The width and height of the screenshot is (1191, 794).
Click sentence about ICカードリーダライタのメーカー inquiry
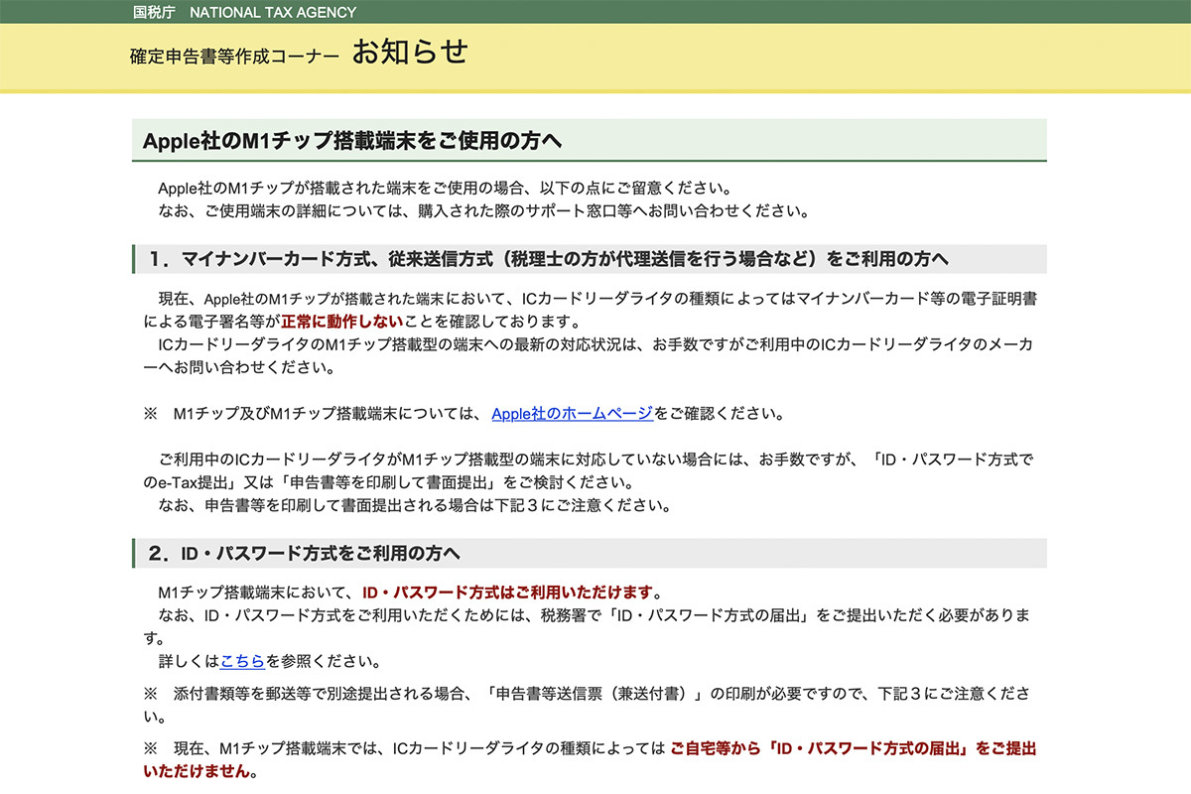[x=590, y=355]
